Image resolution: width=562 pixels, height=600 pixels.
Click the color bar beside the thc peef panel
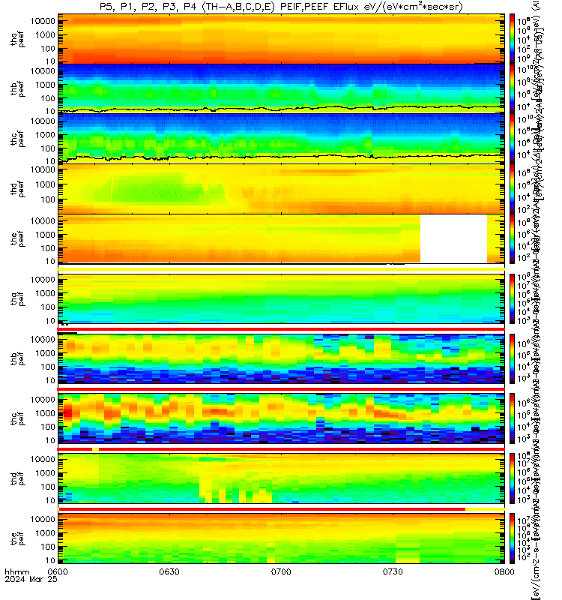(x=512, y=139)
